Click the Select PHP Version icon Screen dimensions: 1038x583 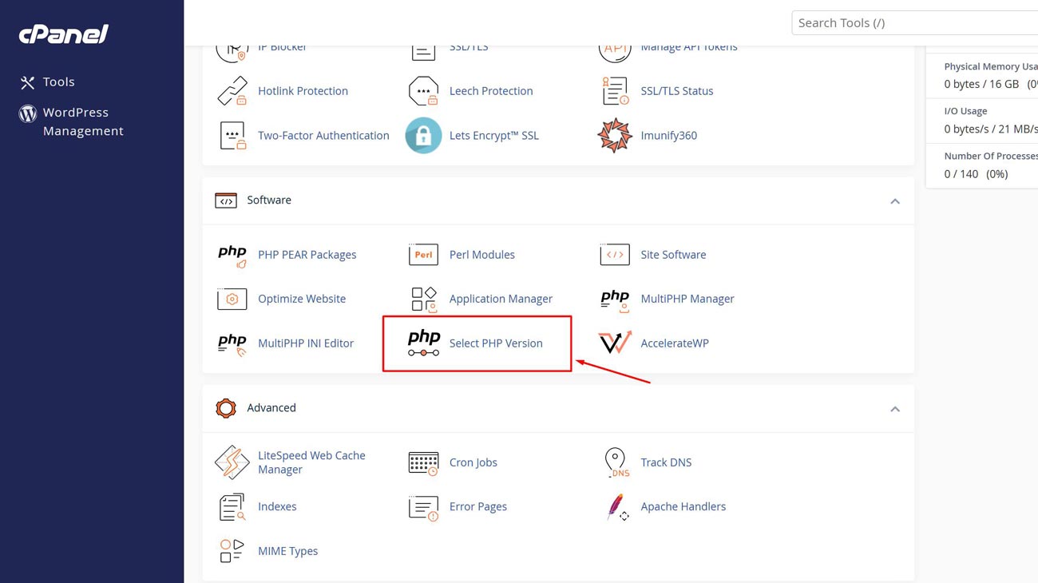pyautogui.click(x=423, y=343)
